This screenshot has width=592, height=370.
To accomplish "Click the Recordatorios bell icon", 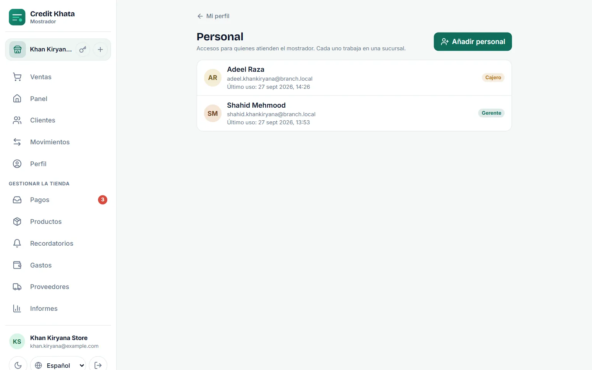I will [x=17, y=243].
